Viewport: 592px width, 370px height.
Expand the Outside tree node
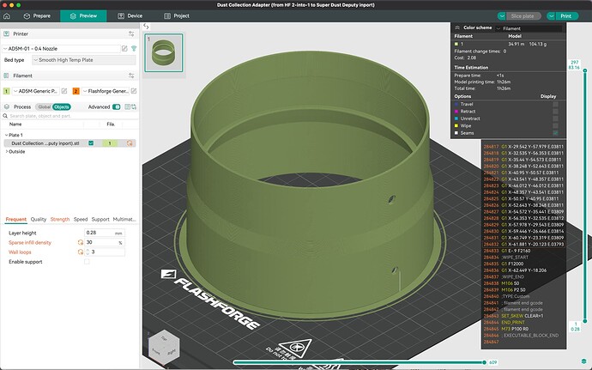click(x=6, y=152)
